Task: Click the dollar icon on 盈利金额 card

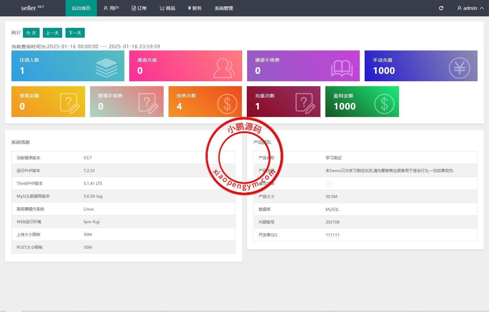Action: tap(384, 104)
